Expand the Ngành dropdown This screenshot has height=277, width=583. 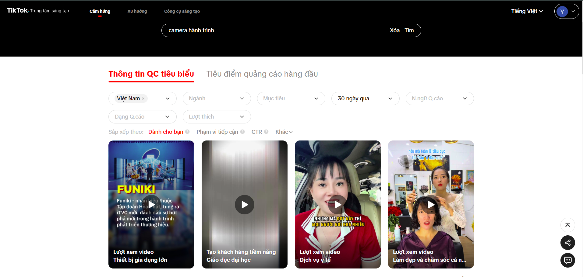click(217, 99)
